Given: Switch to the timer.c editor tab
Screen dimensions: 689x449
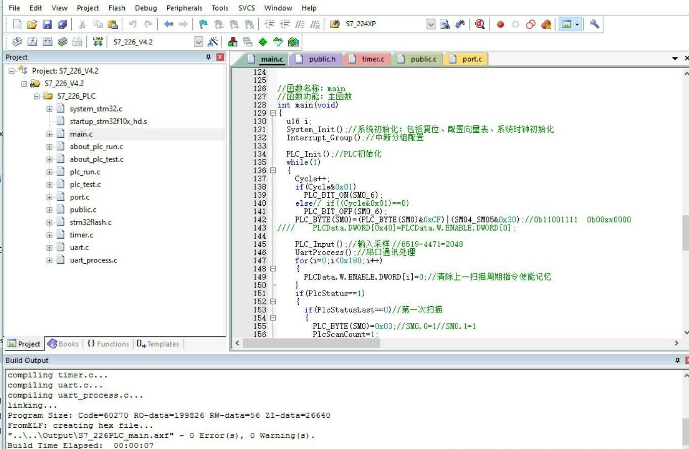Looking at the screenshot, I should point(372,59).
